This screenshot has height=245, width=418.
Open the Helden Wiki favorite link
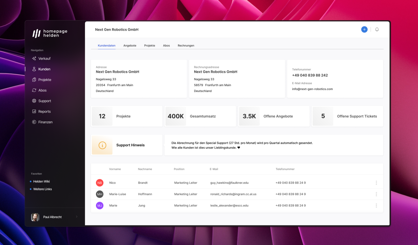click(x=41, y=181)
